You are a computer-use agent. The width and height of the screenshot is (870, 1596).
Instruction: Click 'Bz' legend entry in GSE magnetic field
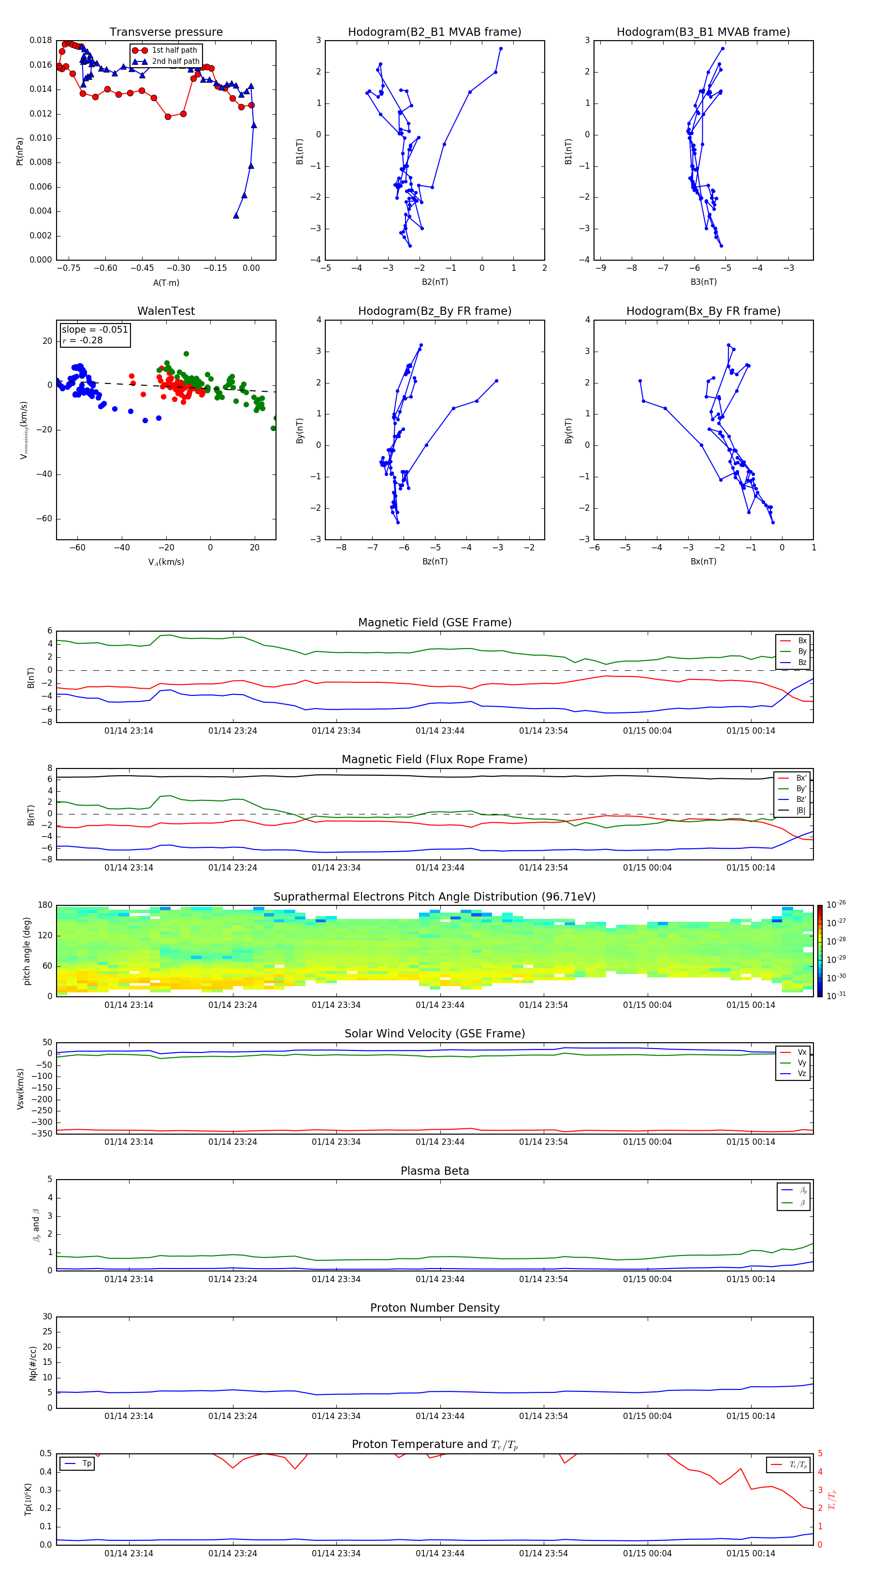[793, 662]
